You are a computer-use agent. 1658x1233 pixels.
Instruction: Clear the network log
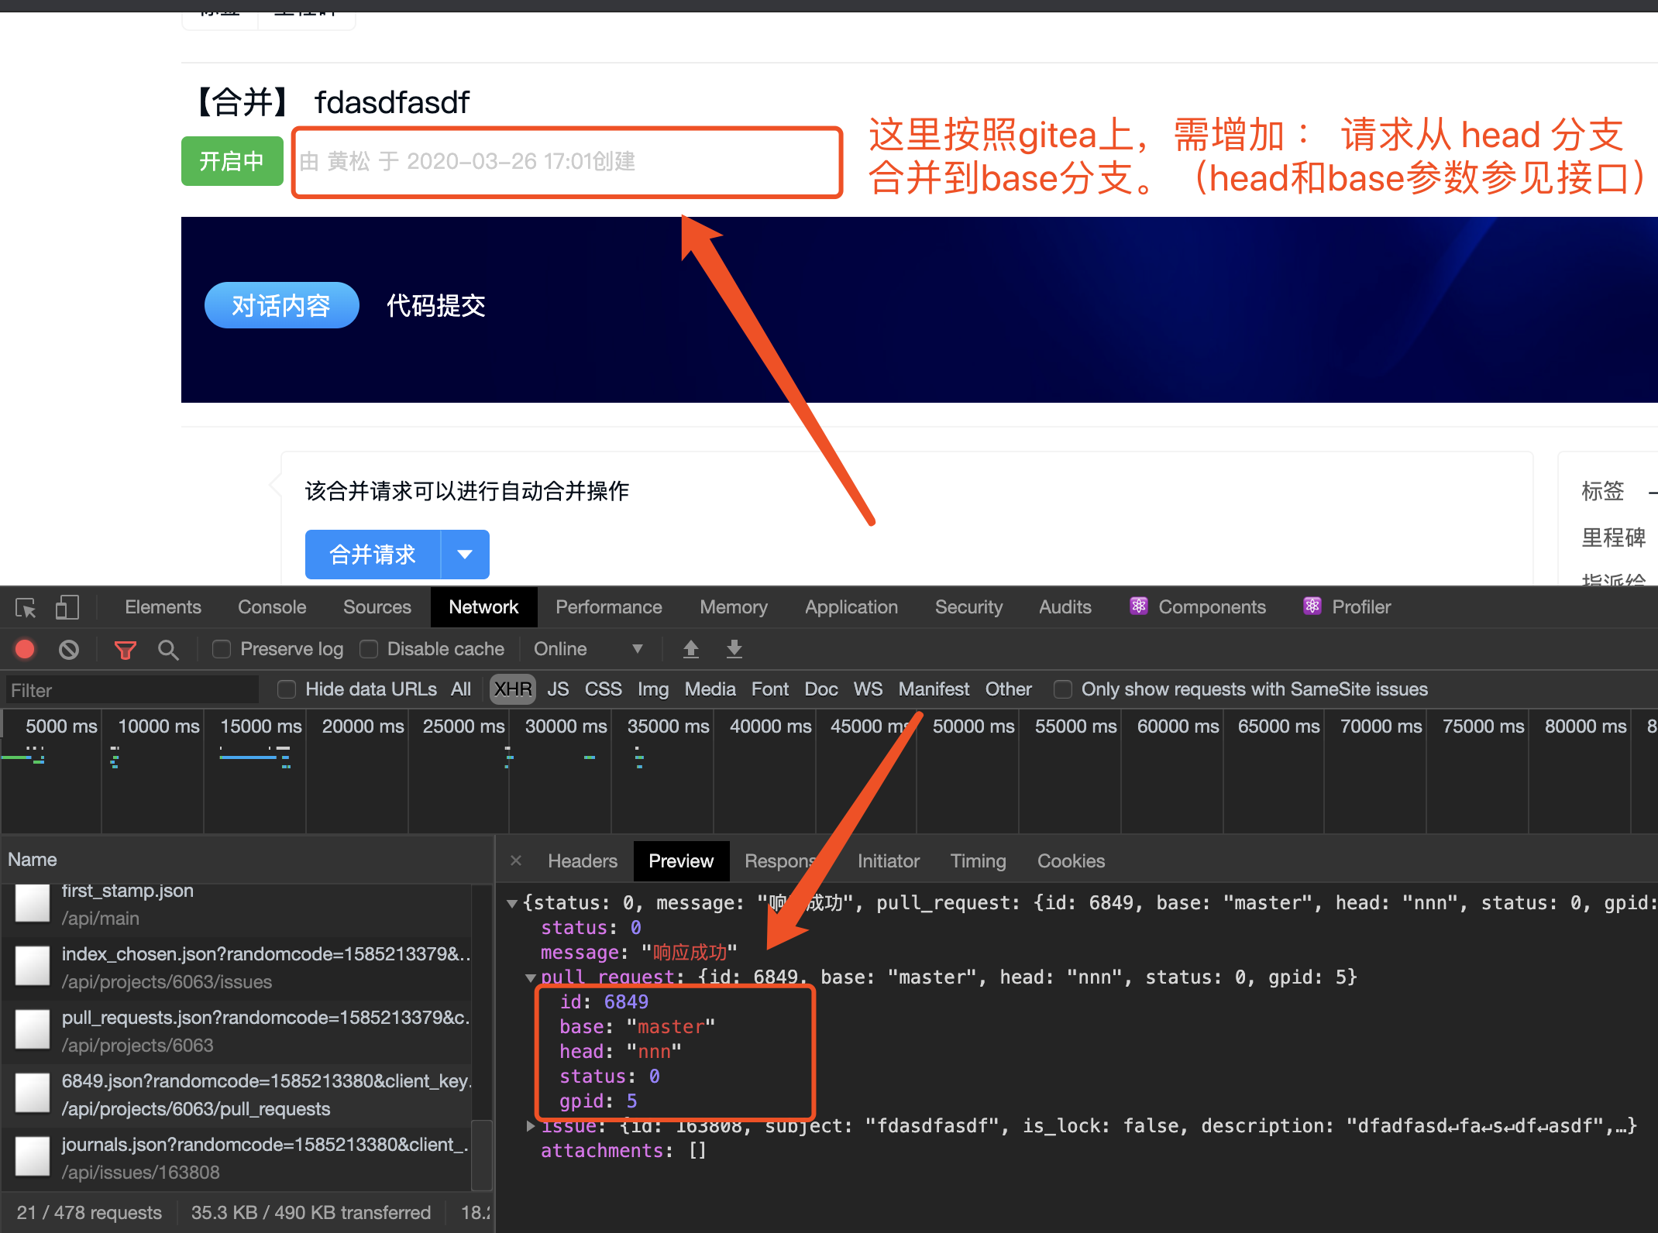(x=69, y=649)
